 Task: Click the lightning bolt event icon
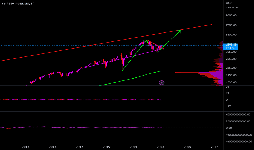162,83
